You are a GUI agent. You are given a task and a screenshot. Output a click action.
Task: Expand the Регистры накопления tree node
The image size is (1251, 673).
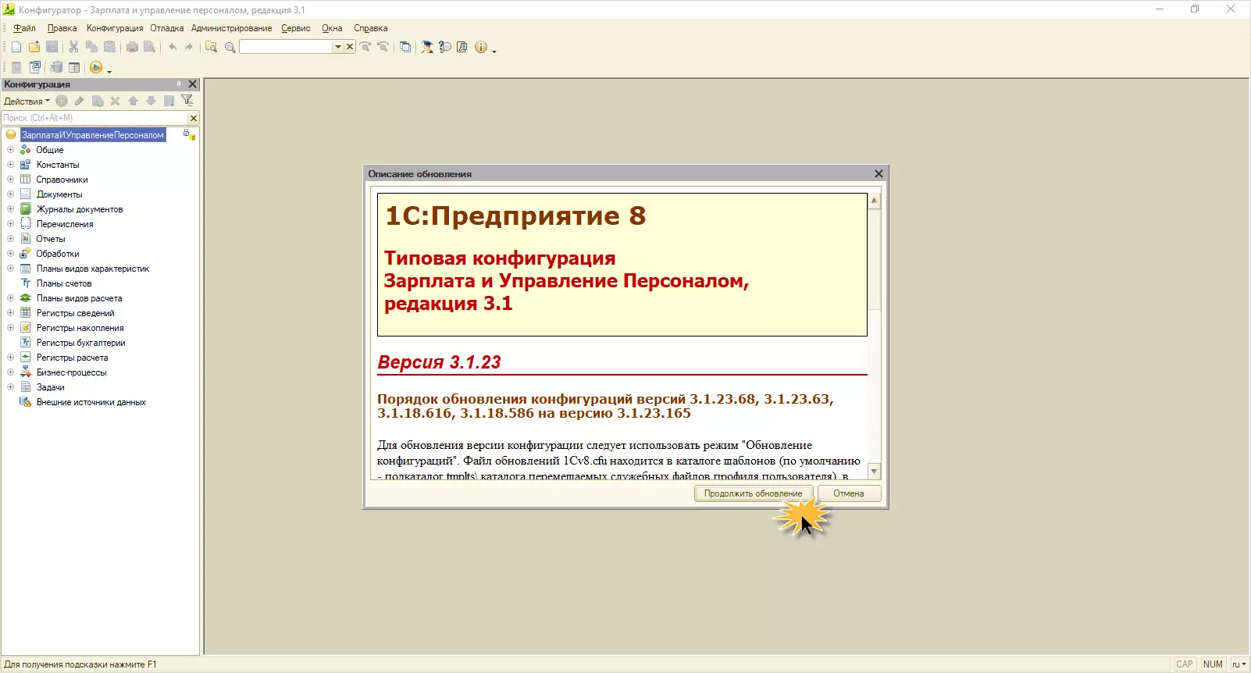11,328
